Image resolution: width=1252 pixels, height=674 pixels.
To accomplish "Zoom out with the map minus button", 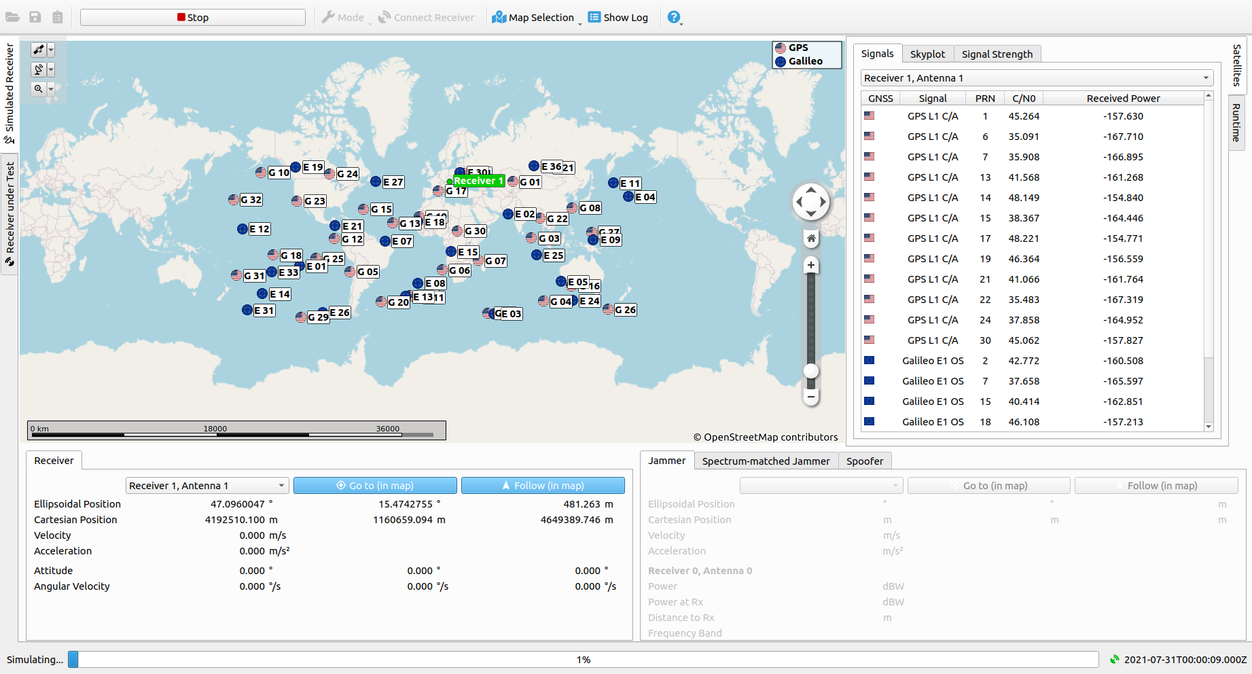I will [x=810, y=395].
